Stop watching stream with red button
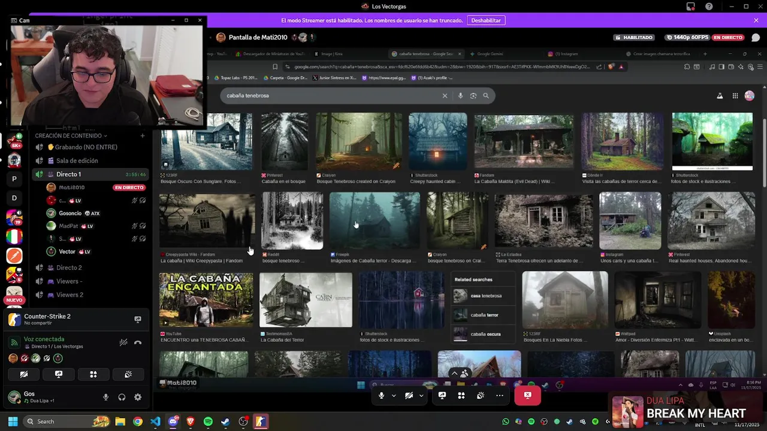The width and height of the screenshot is (767, 431). point(527,395)
